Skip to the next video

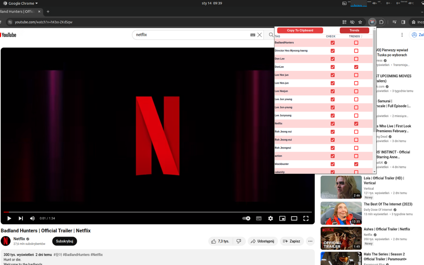[21, 218]
